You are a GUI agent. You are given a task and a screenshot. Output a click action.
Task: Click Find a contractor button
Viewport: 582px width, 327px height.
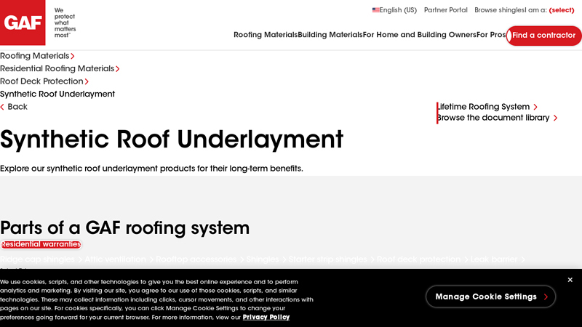pyautogui.click(x=543, y=36)
